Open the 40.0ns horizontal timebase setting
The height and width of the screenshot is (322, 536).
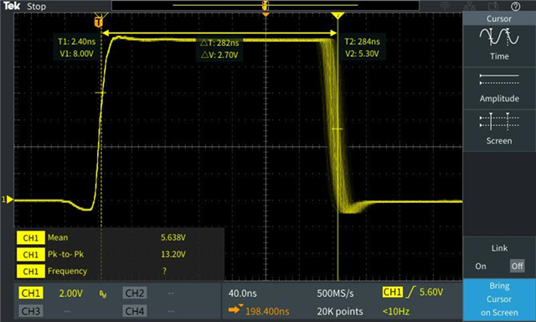(242, 293)
